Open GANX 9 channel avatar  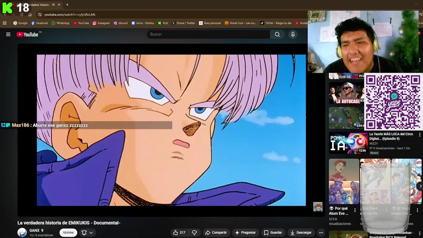22,233
